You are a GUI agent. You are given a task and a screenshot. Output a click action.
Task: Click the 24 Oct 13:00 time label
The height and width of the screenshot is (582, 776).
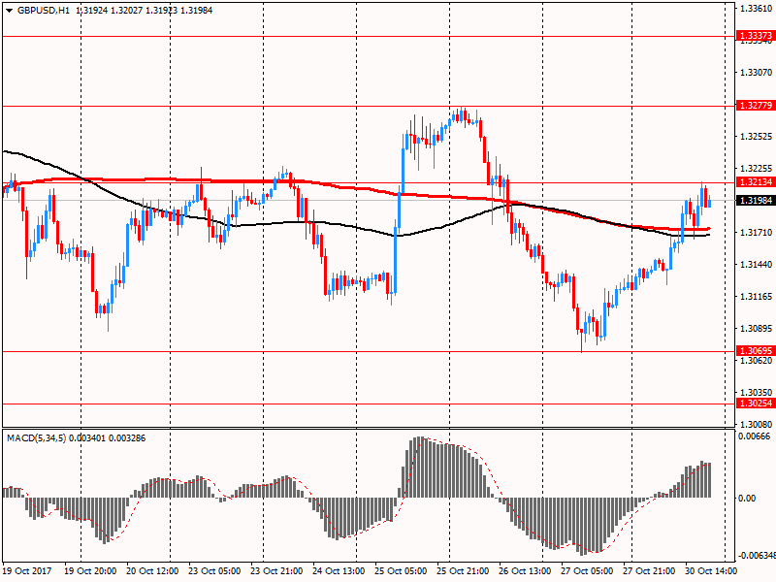point(339,571)
